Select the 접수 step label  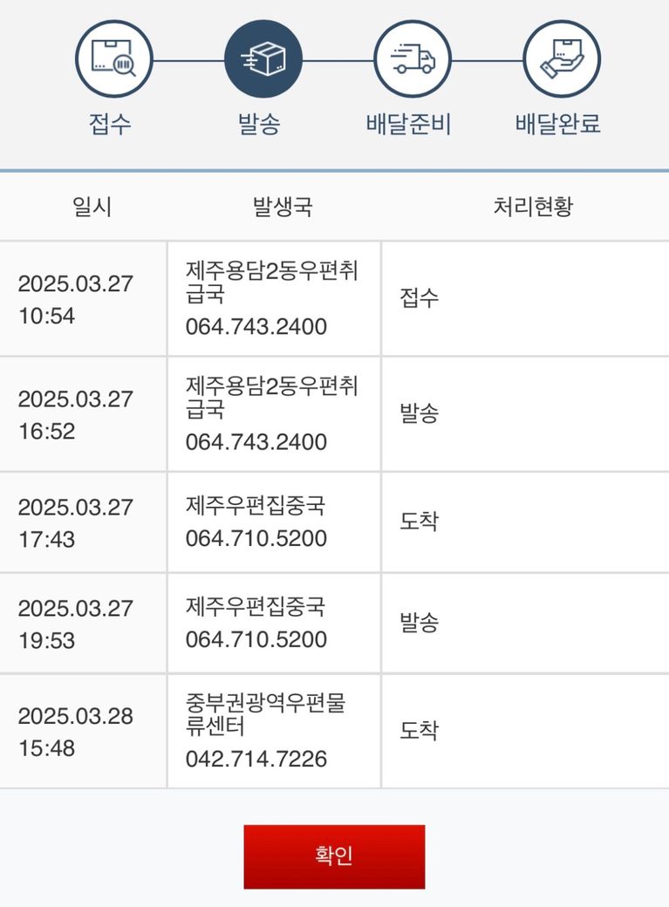(x=111, y=124)
